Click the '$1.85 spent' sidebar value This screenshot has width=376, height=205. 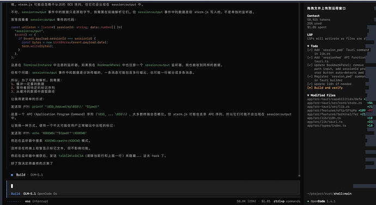click(x=317, y=27)
